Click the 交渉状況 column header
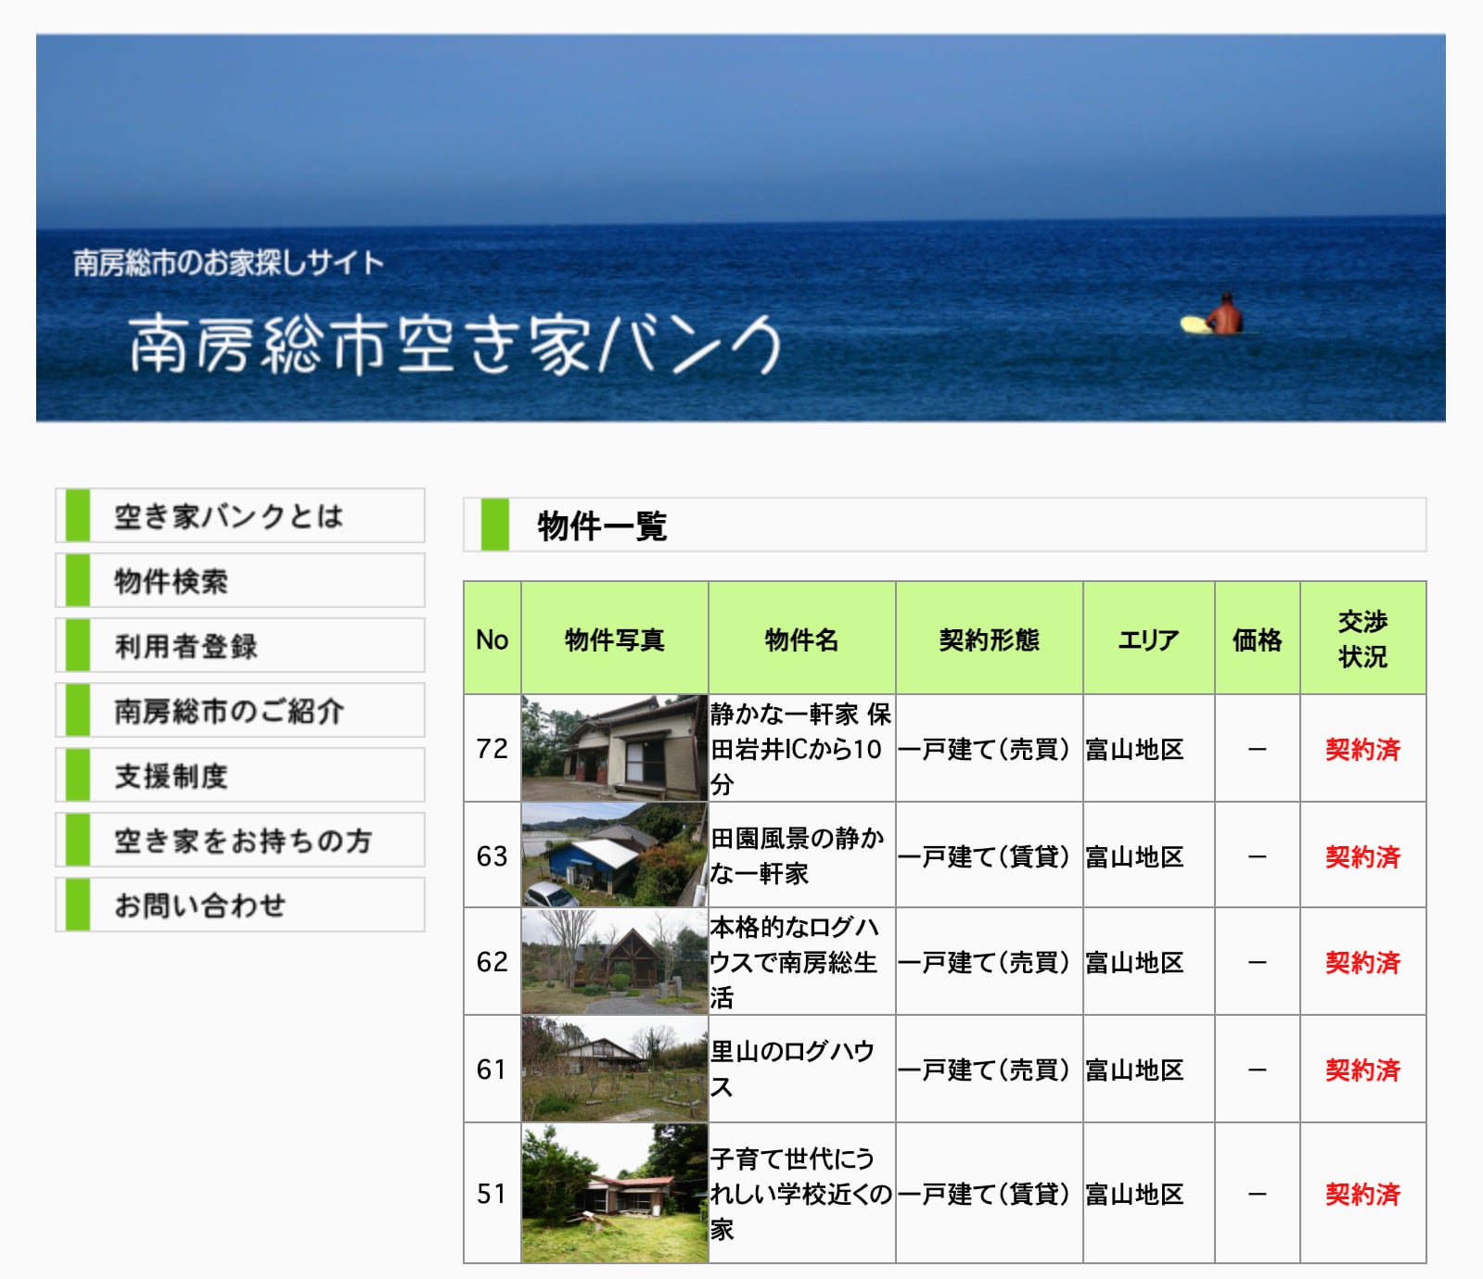Screen dimensions: 1483x1279 (x=1363, y=639)
